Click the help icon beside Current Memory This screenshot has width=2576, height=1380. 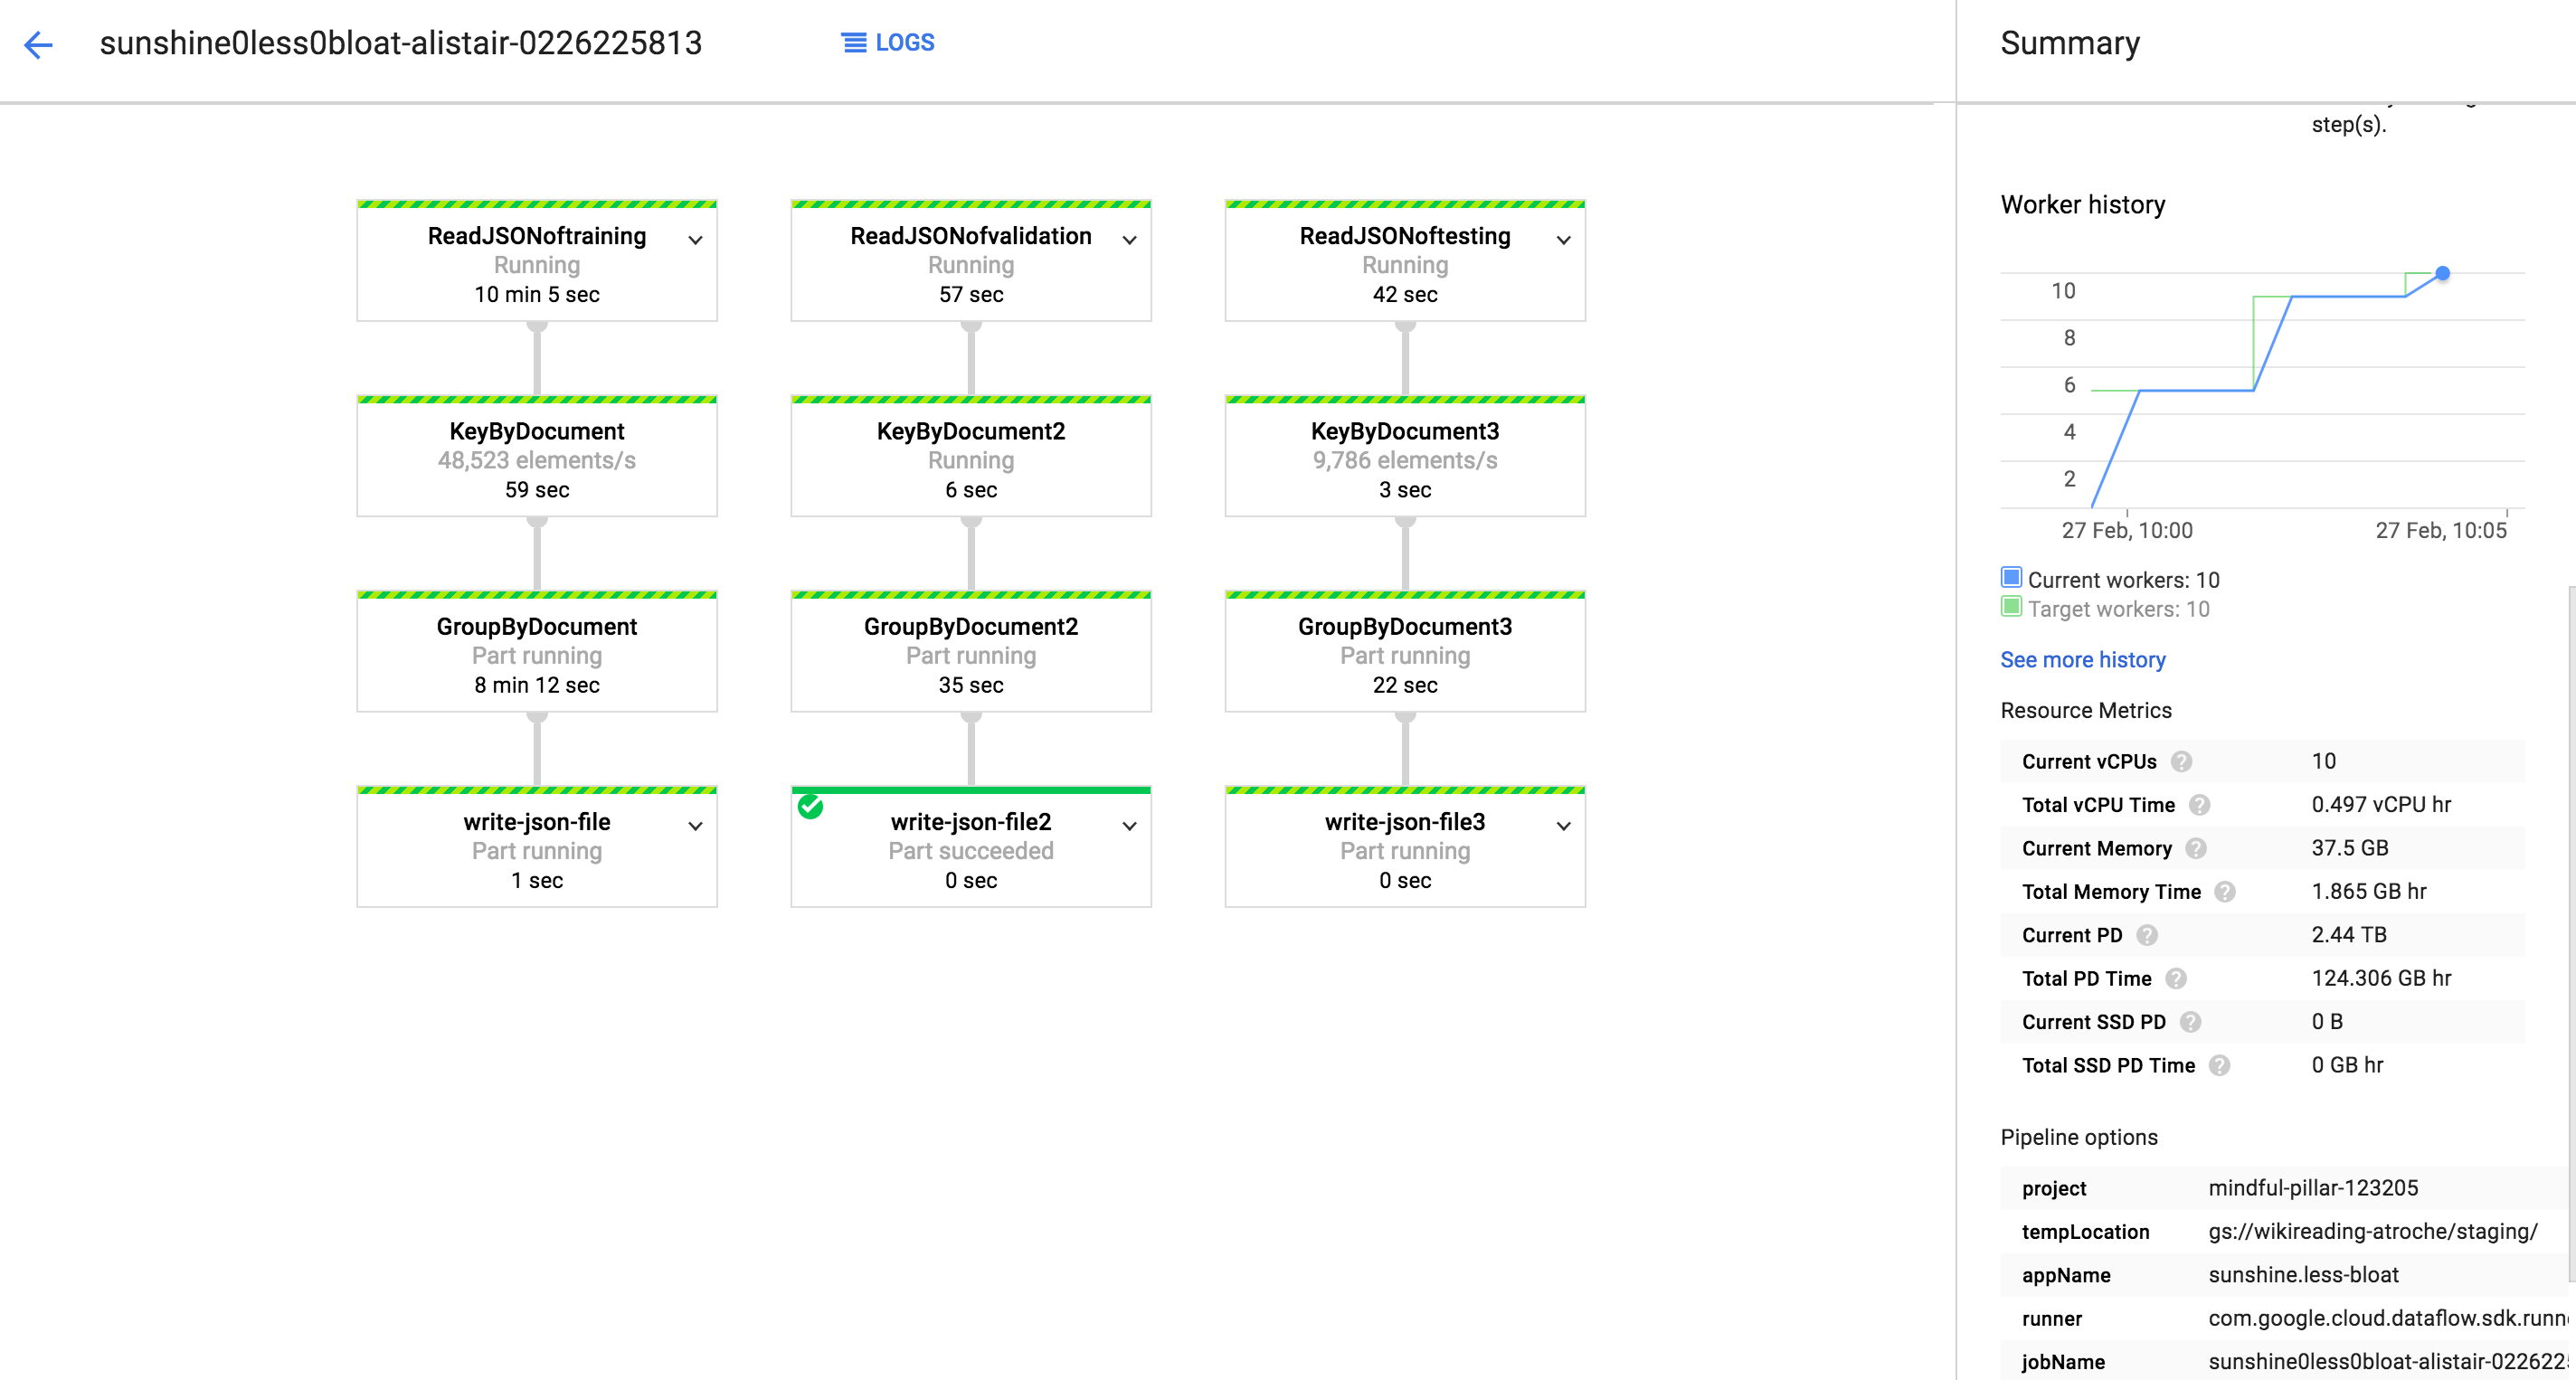[2197, 848]
